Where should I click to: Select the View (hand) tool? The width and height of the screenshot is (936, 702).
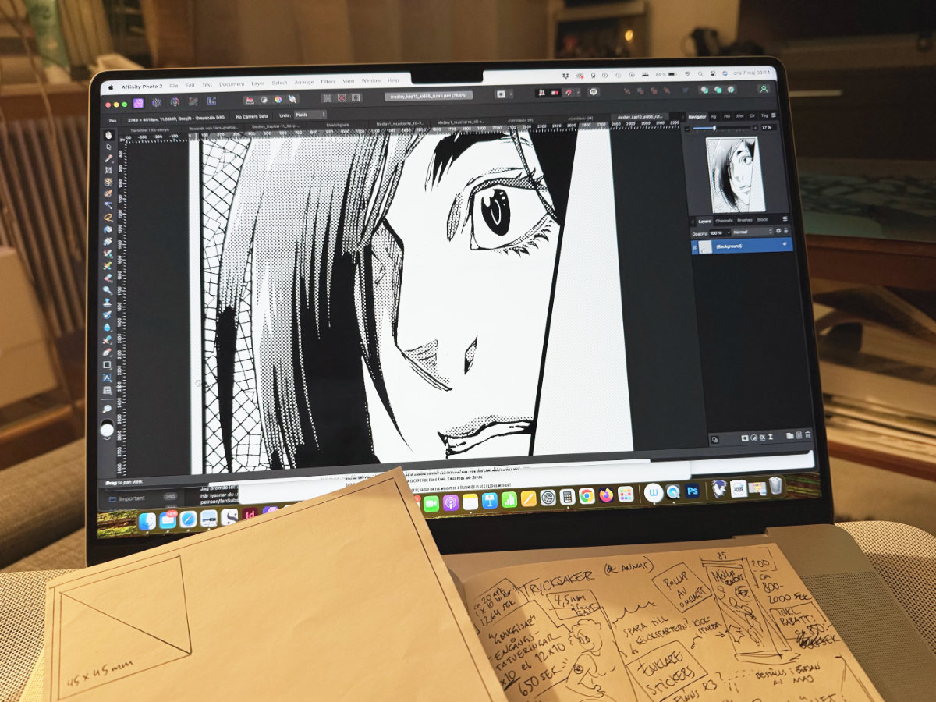pos(108,134)
